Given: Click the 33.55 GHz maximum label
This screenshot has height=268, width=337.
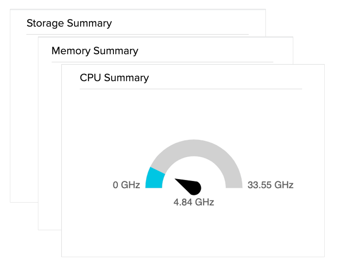Looking at the screenshot, I should [x=270, y=185].
